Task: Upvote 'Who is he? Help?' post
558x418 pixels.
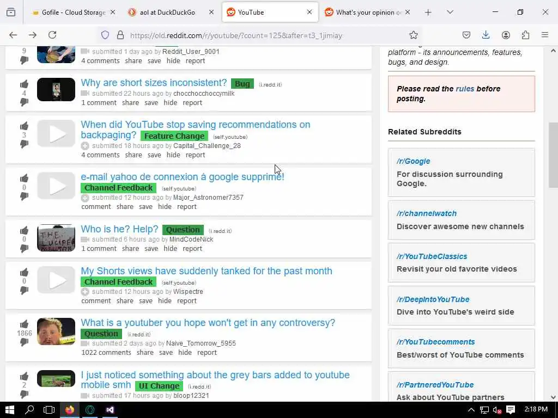Action: click(24, 230)
